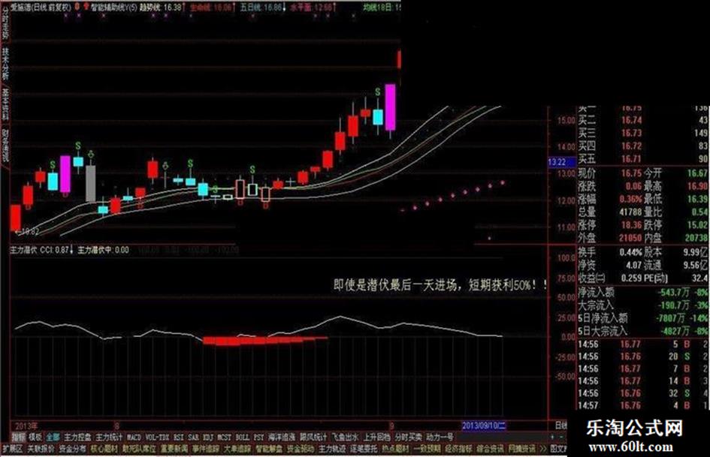710x457 pixels.
Task: Open 智能解盘 tab
Action: (269, 449)
